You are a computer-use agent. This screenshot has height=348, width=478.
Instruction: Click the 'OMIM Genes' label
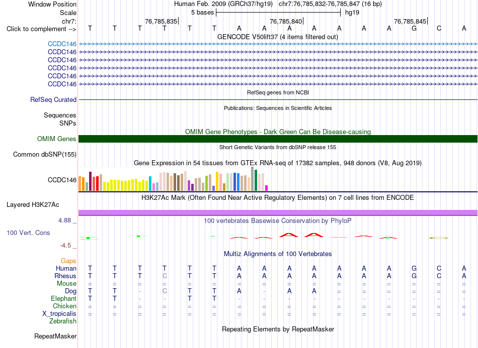(56, 139)
